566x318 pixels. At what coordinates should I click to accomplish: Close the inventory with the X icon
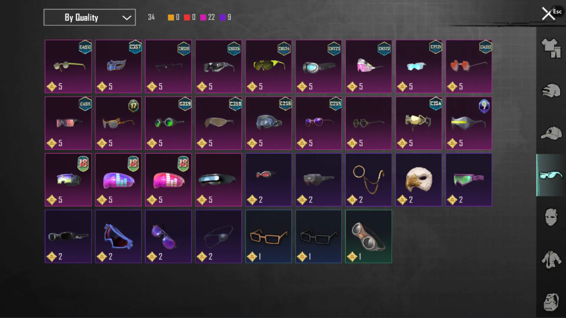click(x=548, y=14)
